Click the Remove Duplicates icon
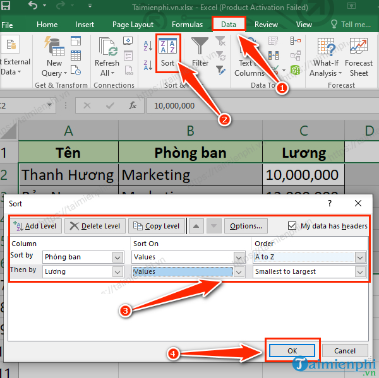 click(274, 56)
